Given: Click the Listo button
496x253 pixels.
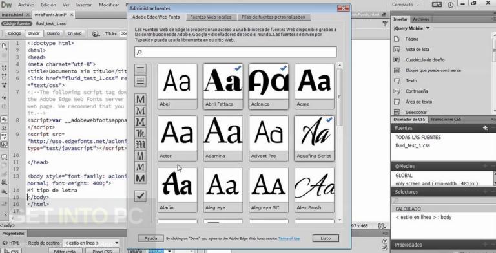Looking at the screenshot, I should [325, 238].
